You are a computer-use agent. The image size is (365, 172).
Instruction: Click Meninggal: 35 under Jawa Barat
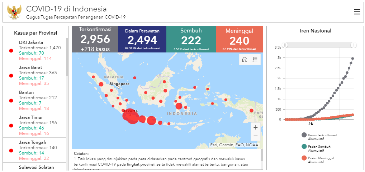(x=34, y=84)
